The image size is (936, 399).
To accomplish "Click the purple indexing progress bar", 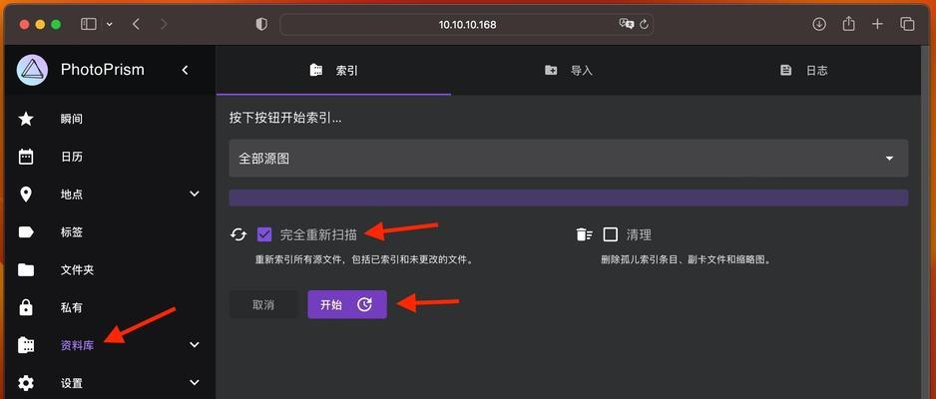I will pos(569,199).
